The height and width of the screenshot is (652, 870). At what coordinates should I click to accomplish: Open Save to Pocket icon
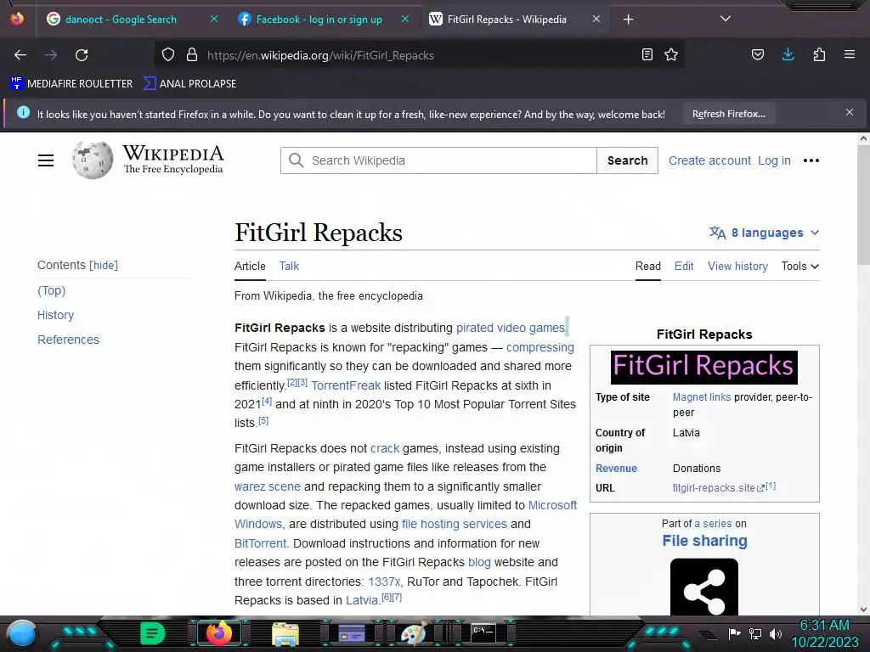[757, 54]
